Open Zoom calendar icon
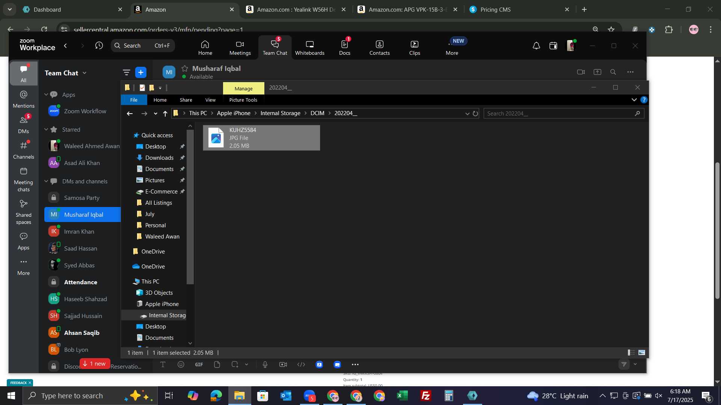Viewport: 721px width, 405px height. point(553,46)
